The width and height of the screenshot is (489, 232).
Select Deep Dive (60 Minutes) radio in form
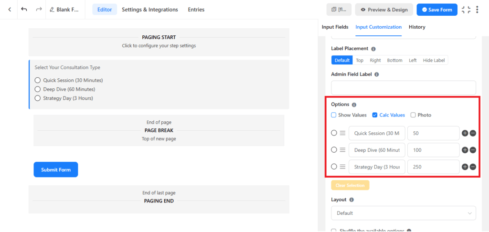point(38,89)
